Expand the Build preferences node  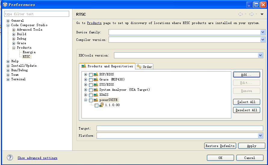(14, 34)
